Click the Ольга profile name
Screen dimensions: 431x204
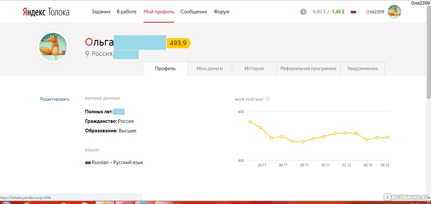click(x=99, y=42)
